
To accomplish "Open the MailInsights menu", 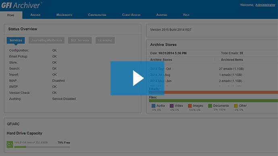I will (x=64, y=15).
